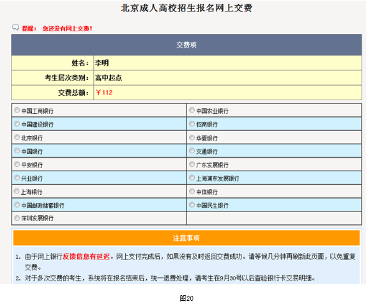This screenshot has height=306, width=366.
Task: Pick 中国邮政储蓄银行 as bank
Action: point(17,204)
